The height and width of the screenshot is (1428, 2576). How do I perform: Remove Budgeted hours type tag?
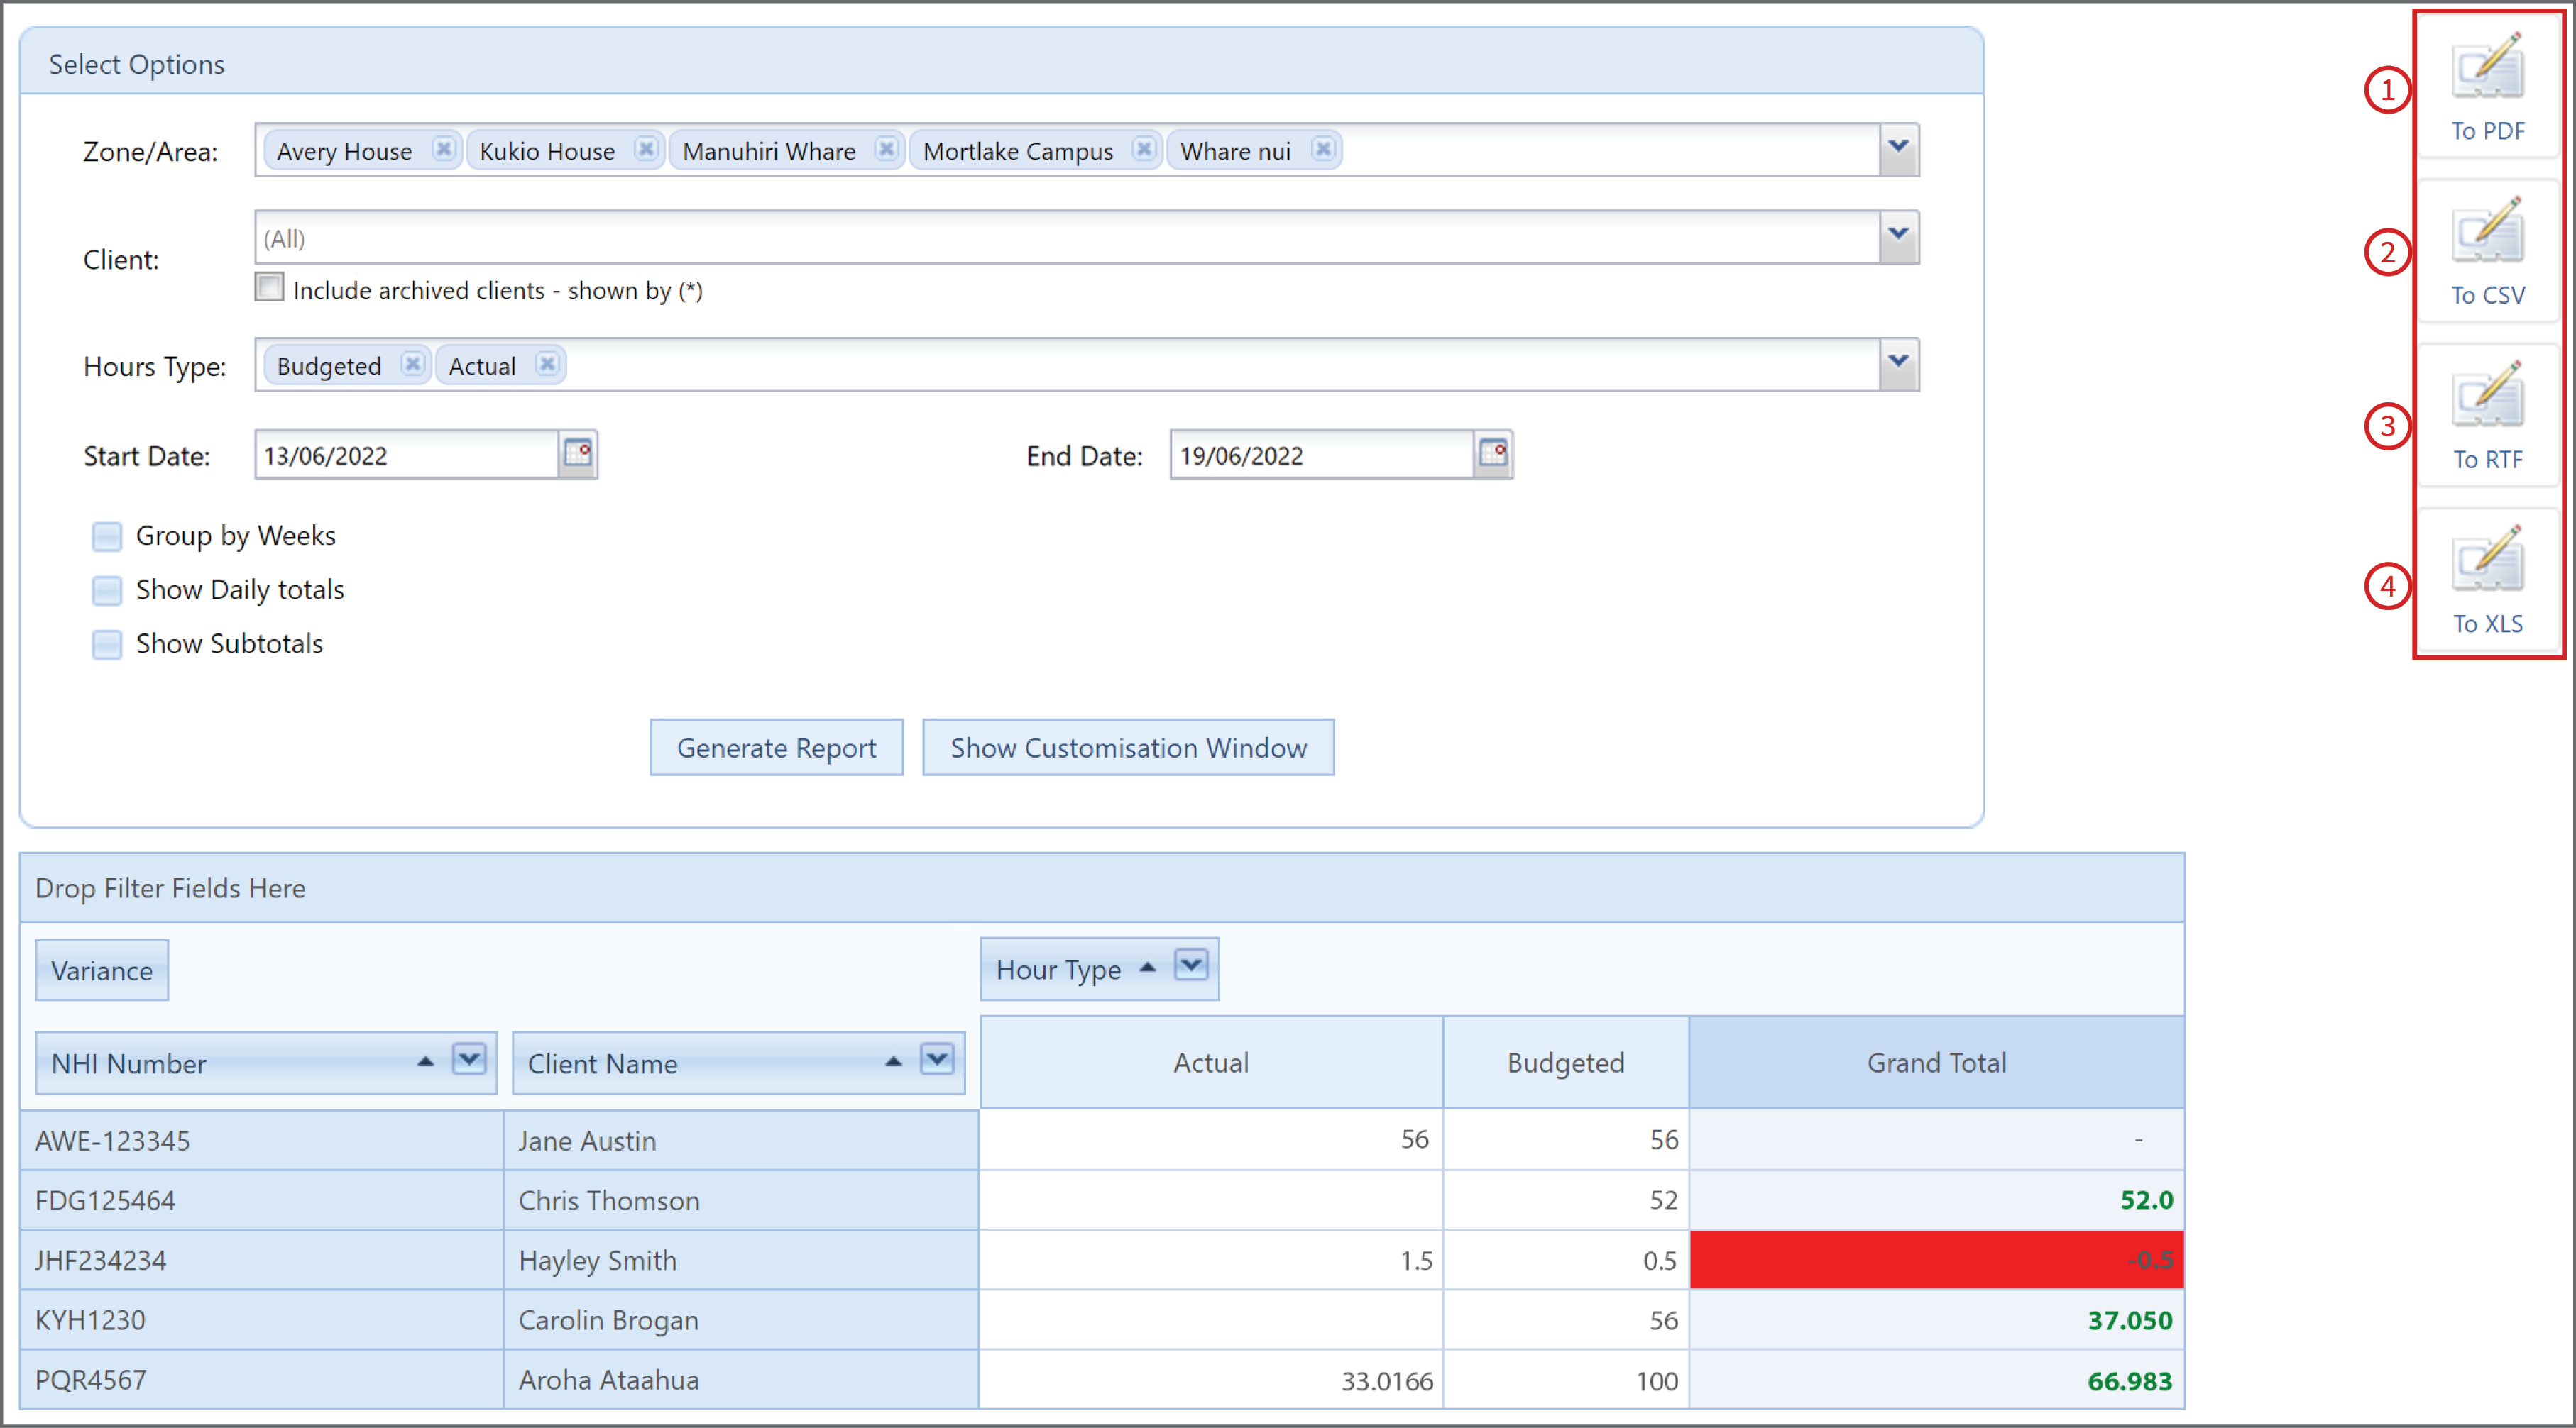tap(412, 364)
